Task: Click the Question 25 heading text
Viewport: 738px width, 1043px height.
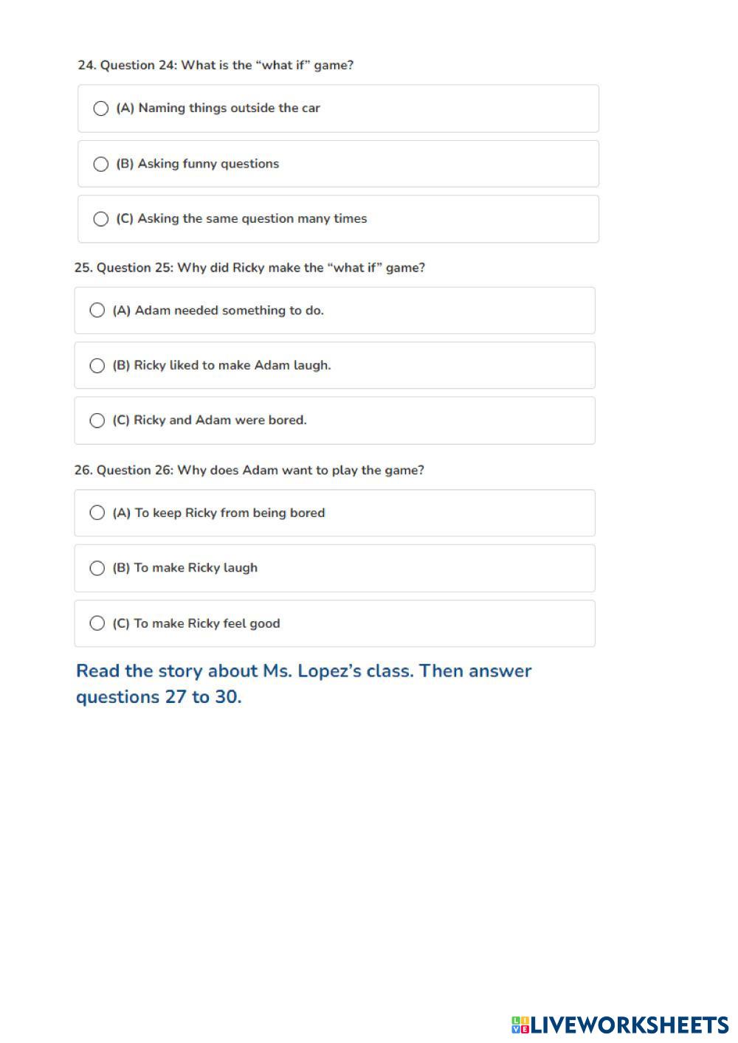Action: [249, 268]
